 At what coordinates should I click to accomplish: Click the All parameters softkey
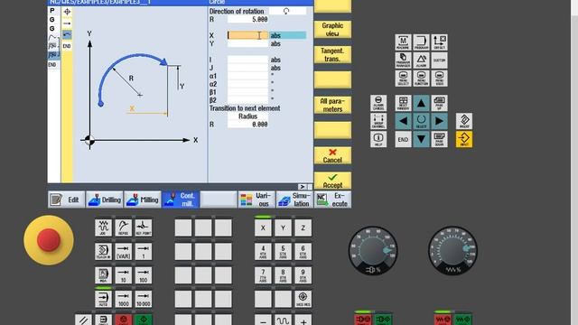pos(332,105)
